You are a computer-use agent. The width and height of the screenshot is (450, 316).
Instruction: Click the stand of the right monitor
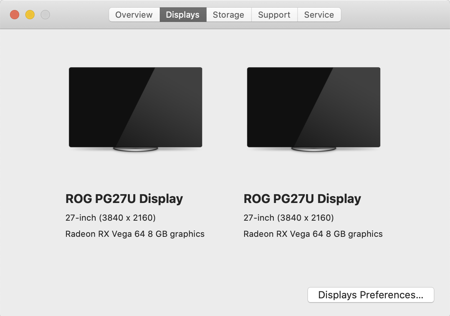(314, 149)
